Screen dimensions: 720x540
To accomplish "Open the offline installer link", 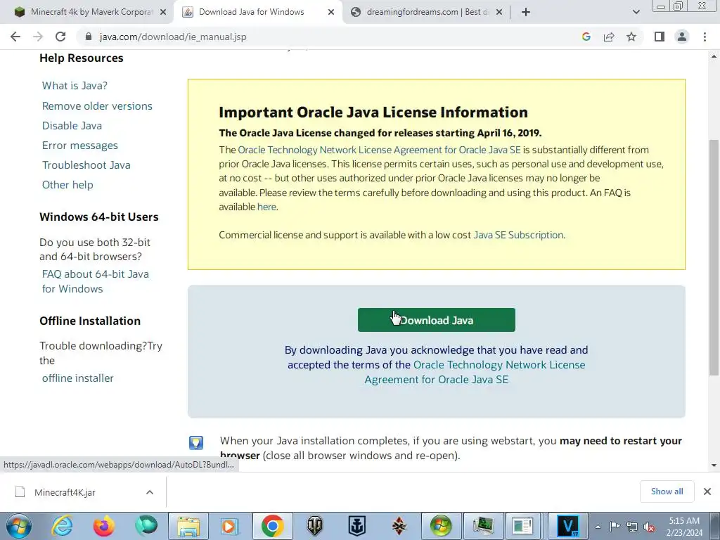I will 77,378.
